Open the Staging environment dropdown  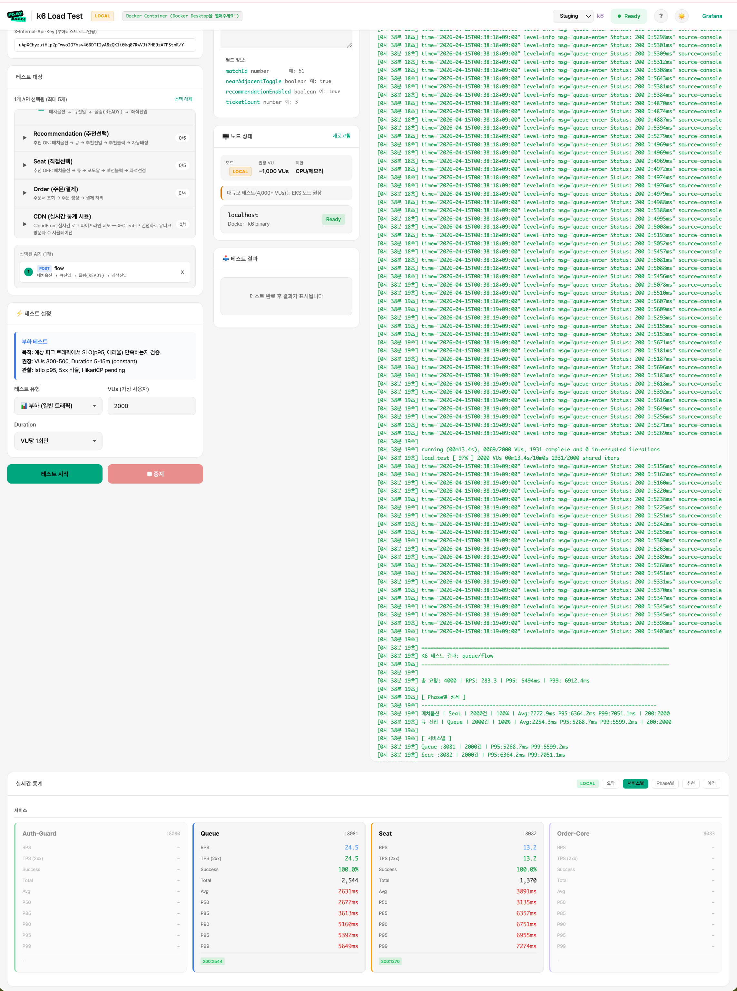[573, 16]
